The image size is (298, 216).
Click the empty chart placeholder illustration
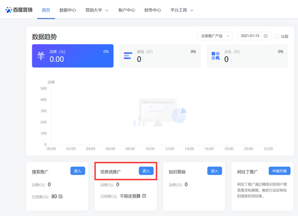pyautogui.click(x=160, y=112)
